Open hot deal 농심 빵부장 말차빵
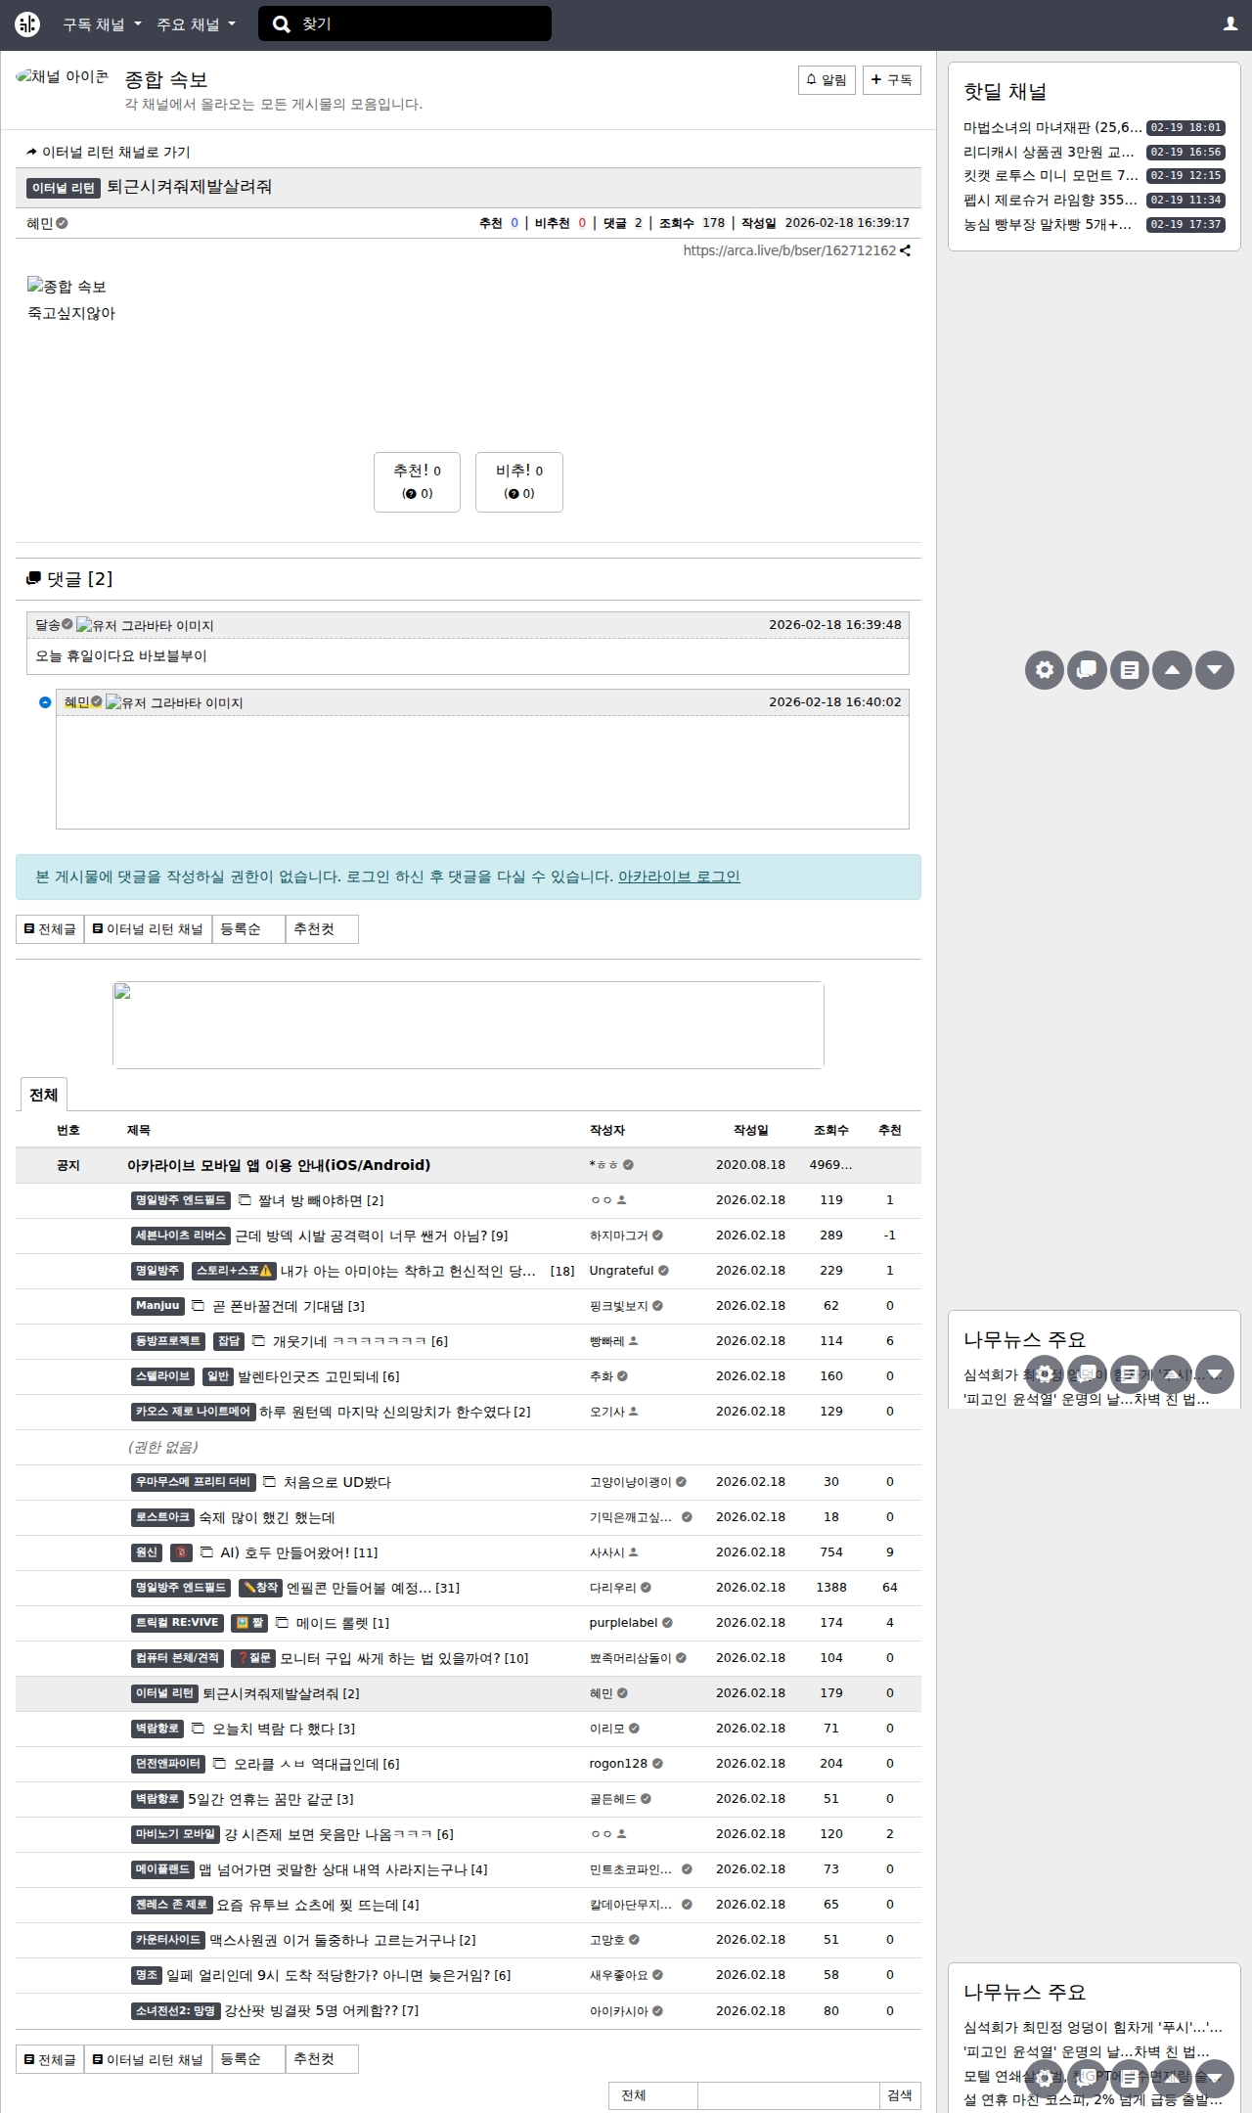This screenshot has height=2113, width=1252. (x=1048, y=224)
